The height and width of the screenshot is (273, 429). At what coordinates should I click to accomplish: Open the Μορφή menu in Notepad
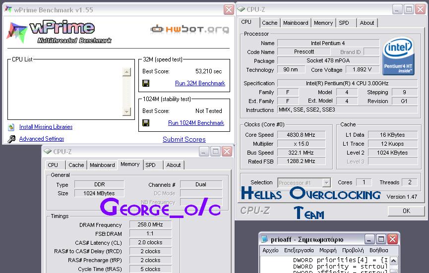point(328,250)
